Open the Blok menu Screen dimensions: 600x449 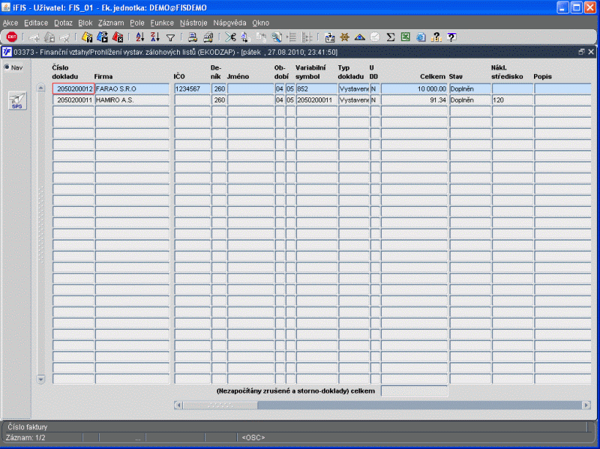click(85, 23)
